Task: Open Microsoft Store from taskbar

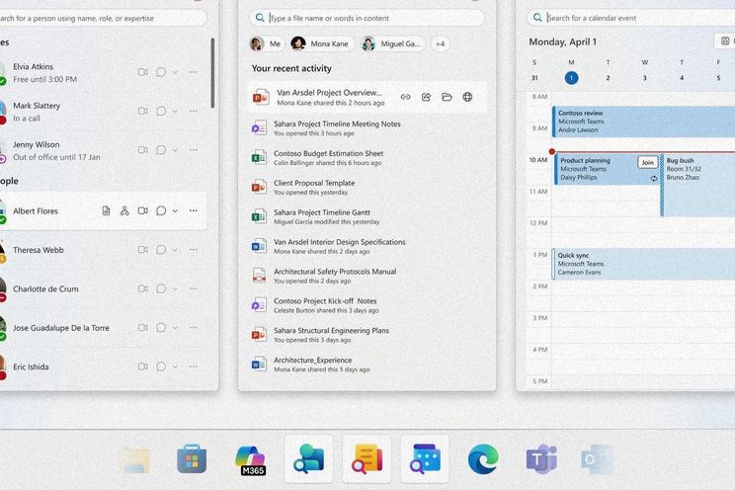Action: 192,459
